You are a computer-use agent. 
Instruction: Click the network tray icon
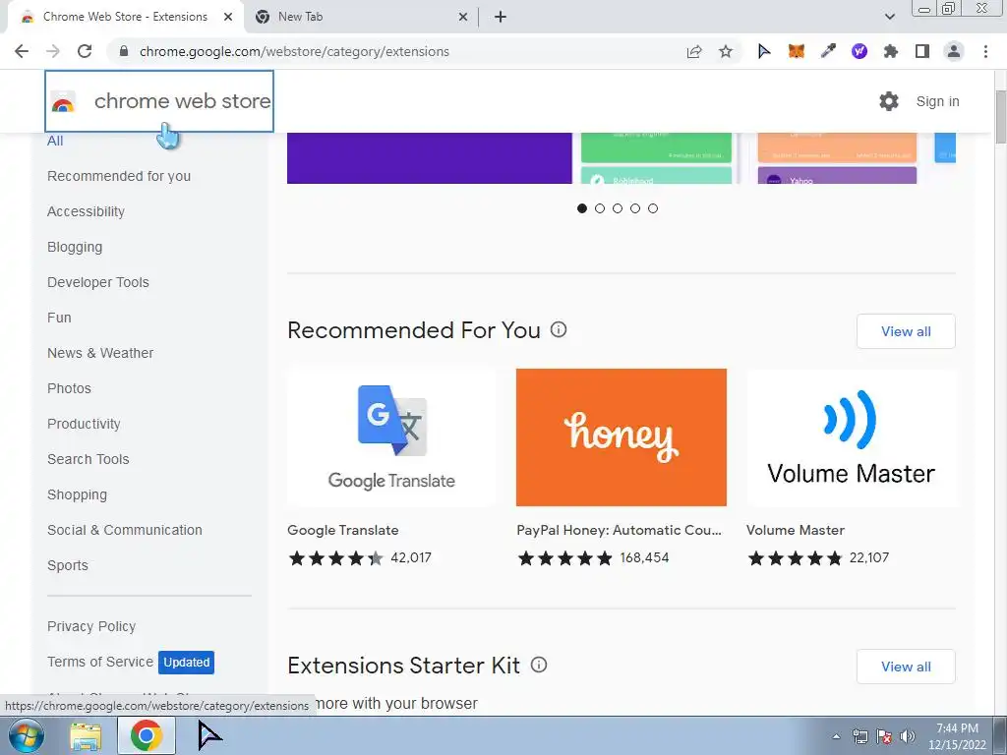click(x=859, y=736)
